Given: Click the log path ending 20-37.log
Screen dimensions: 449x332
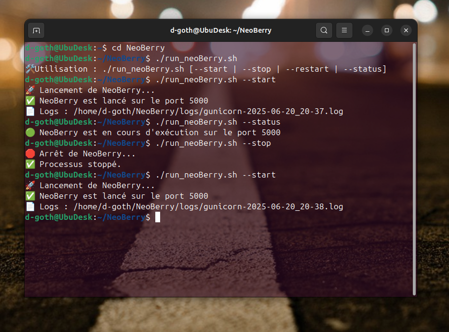Looking at the screenshot, I should tap(208, 111).
